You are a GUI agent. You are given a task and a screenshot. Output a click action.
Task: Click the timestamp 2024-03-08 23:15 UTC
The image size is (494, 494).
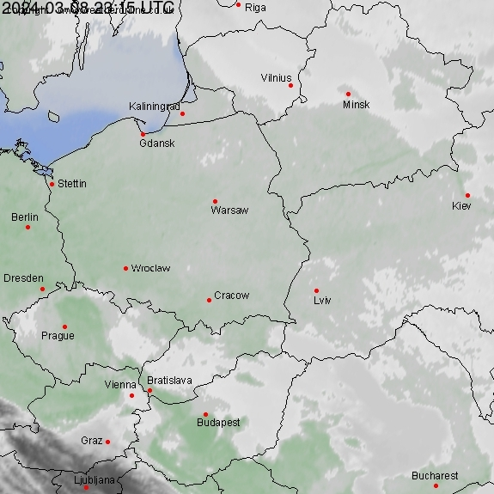point(88,8)
